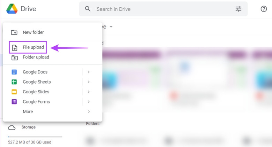Click the Folders section heading
The height and width of the screenshot is (147, 272).
point(93,124)
